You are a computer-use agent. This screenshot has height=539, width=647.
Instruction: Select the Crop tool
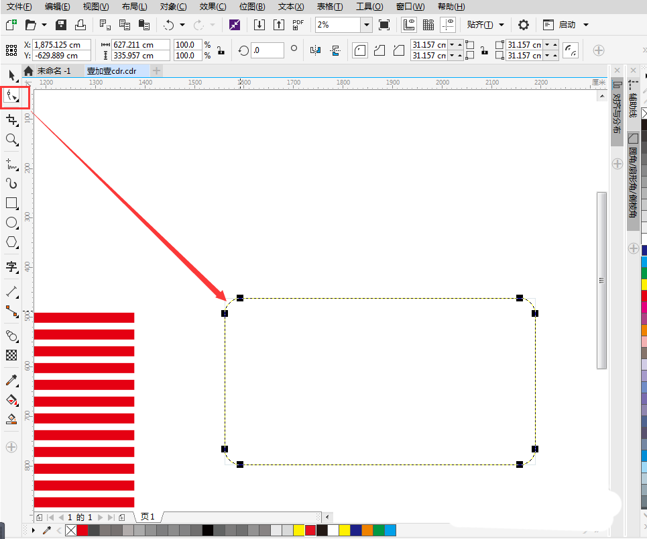pyautogui.click(x=12, y=119)
